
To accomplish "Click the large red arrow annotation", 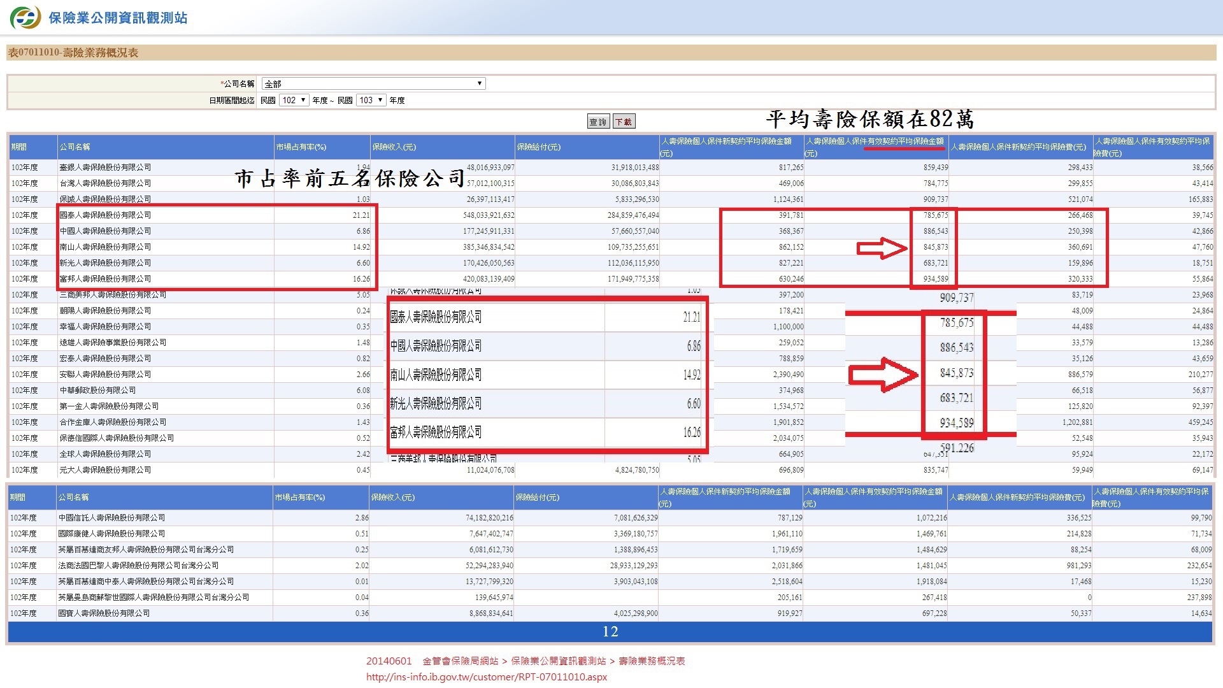I will (x=883, y=374).
